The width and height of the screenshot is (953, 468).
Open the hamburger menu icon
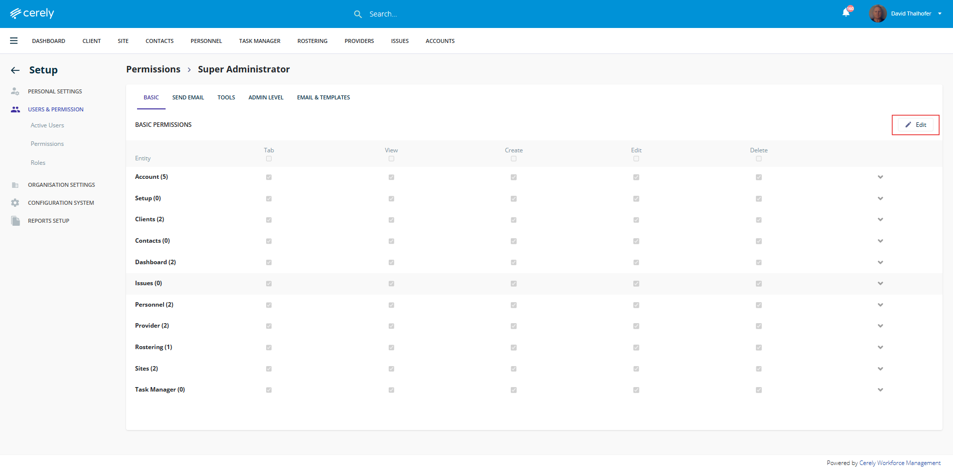14,41
